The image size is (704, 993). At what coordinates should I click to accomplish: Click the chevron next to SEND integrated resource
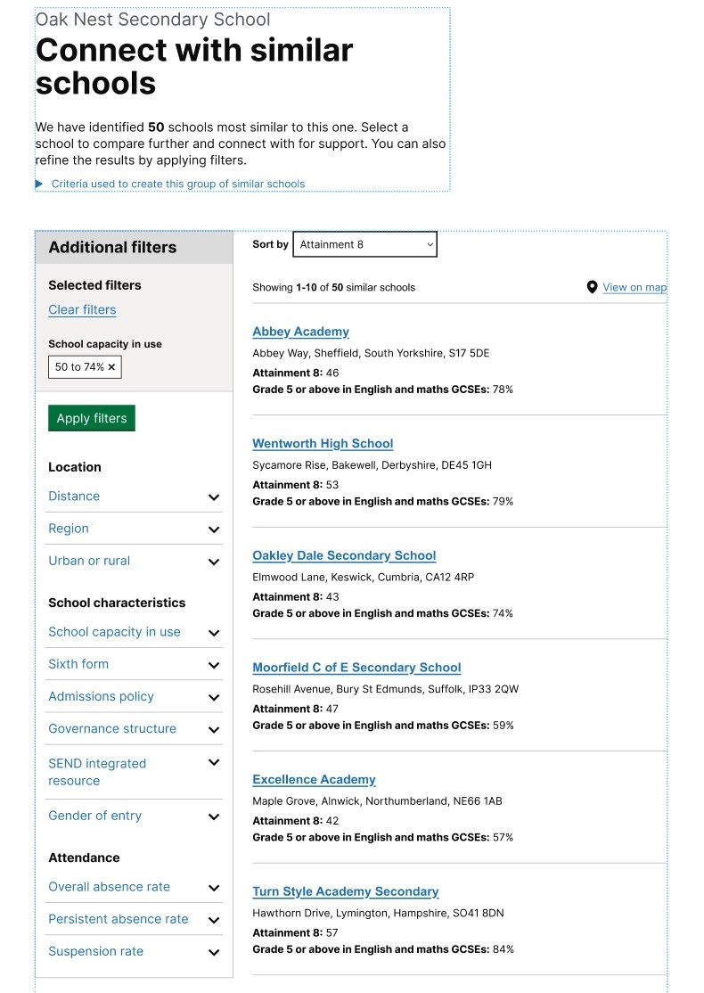point(213,762)
